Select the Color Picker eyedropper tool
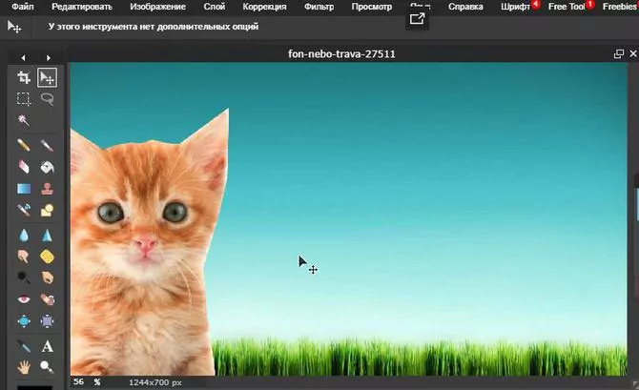This screenshot has width=639, height=390. [x=24, y=346]
